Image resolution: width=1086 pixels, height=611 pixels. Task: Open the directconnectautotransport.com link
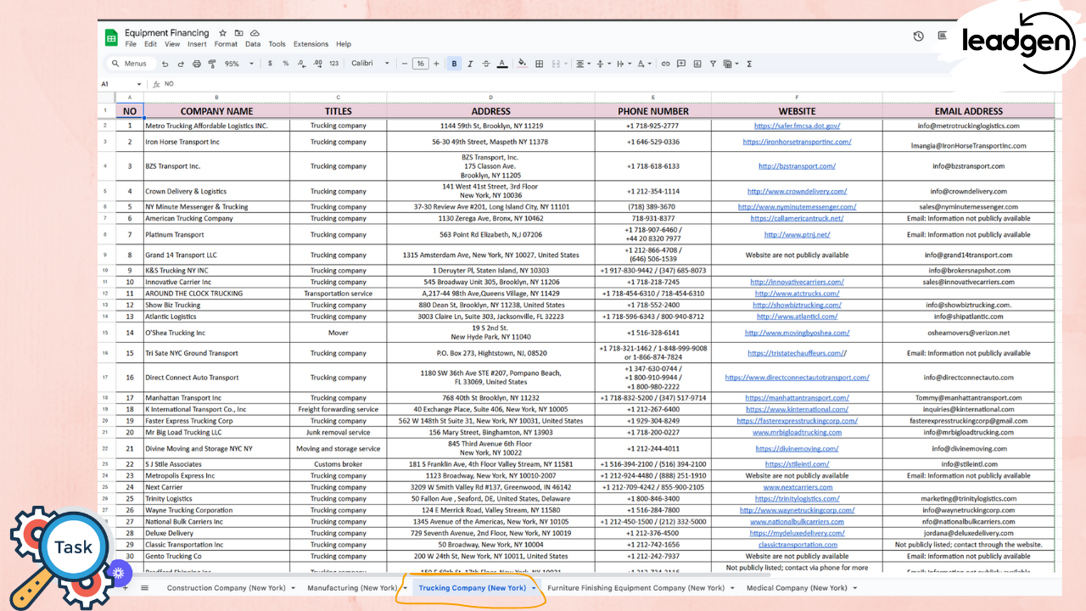(797, 378)
